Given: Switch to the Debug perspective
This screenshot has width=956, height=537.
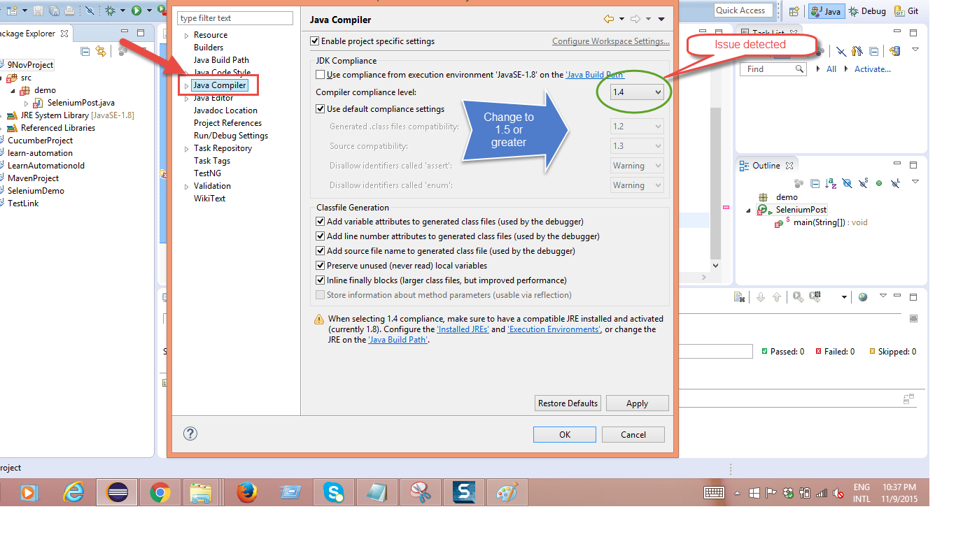Looking at the screenshot, I should pyautogui.click(x=867, y=11).
